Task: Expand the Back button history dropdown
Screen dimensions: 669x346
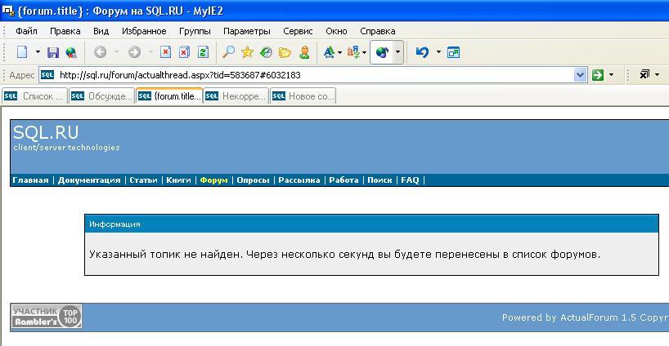Action: coord(116,52)
